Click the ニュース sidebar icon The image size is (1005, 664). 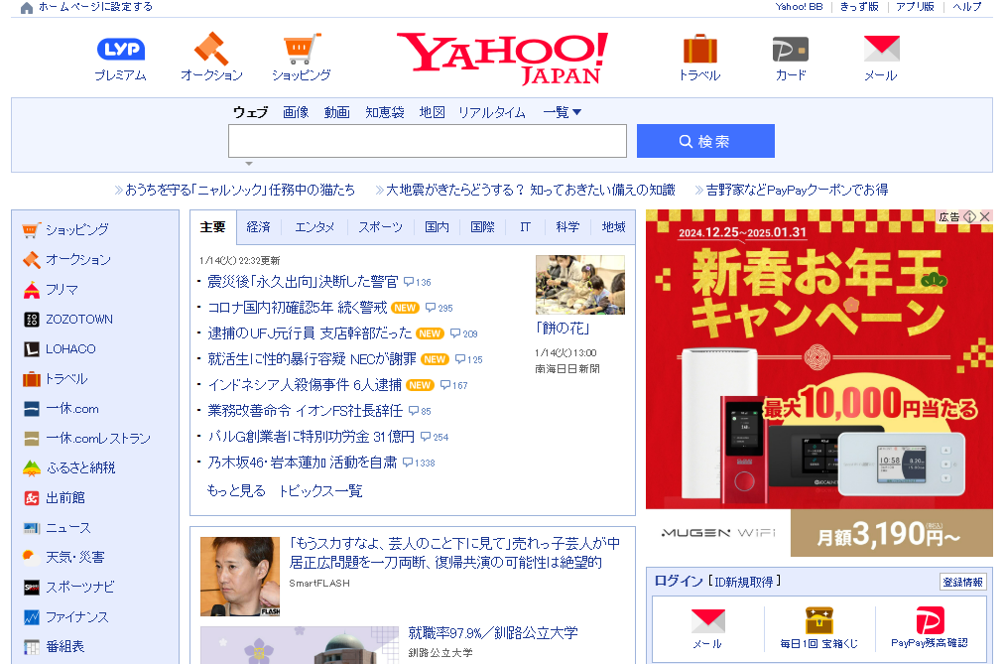(32, 528)
